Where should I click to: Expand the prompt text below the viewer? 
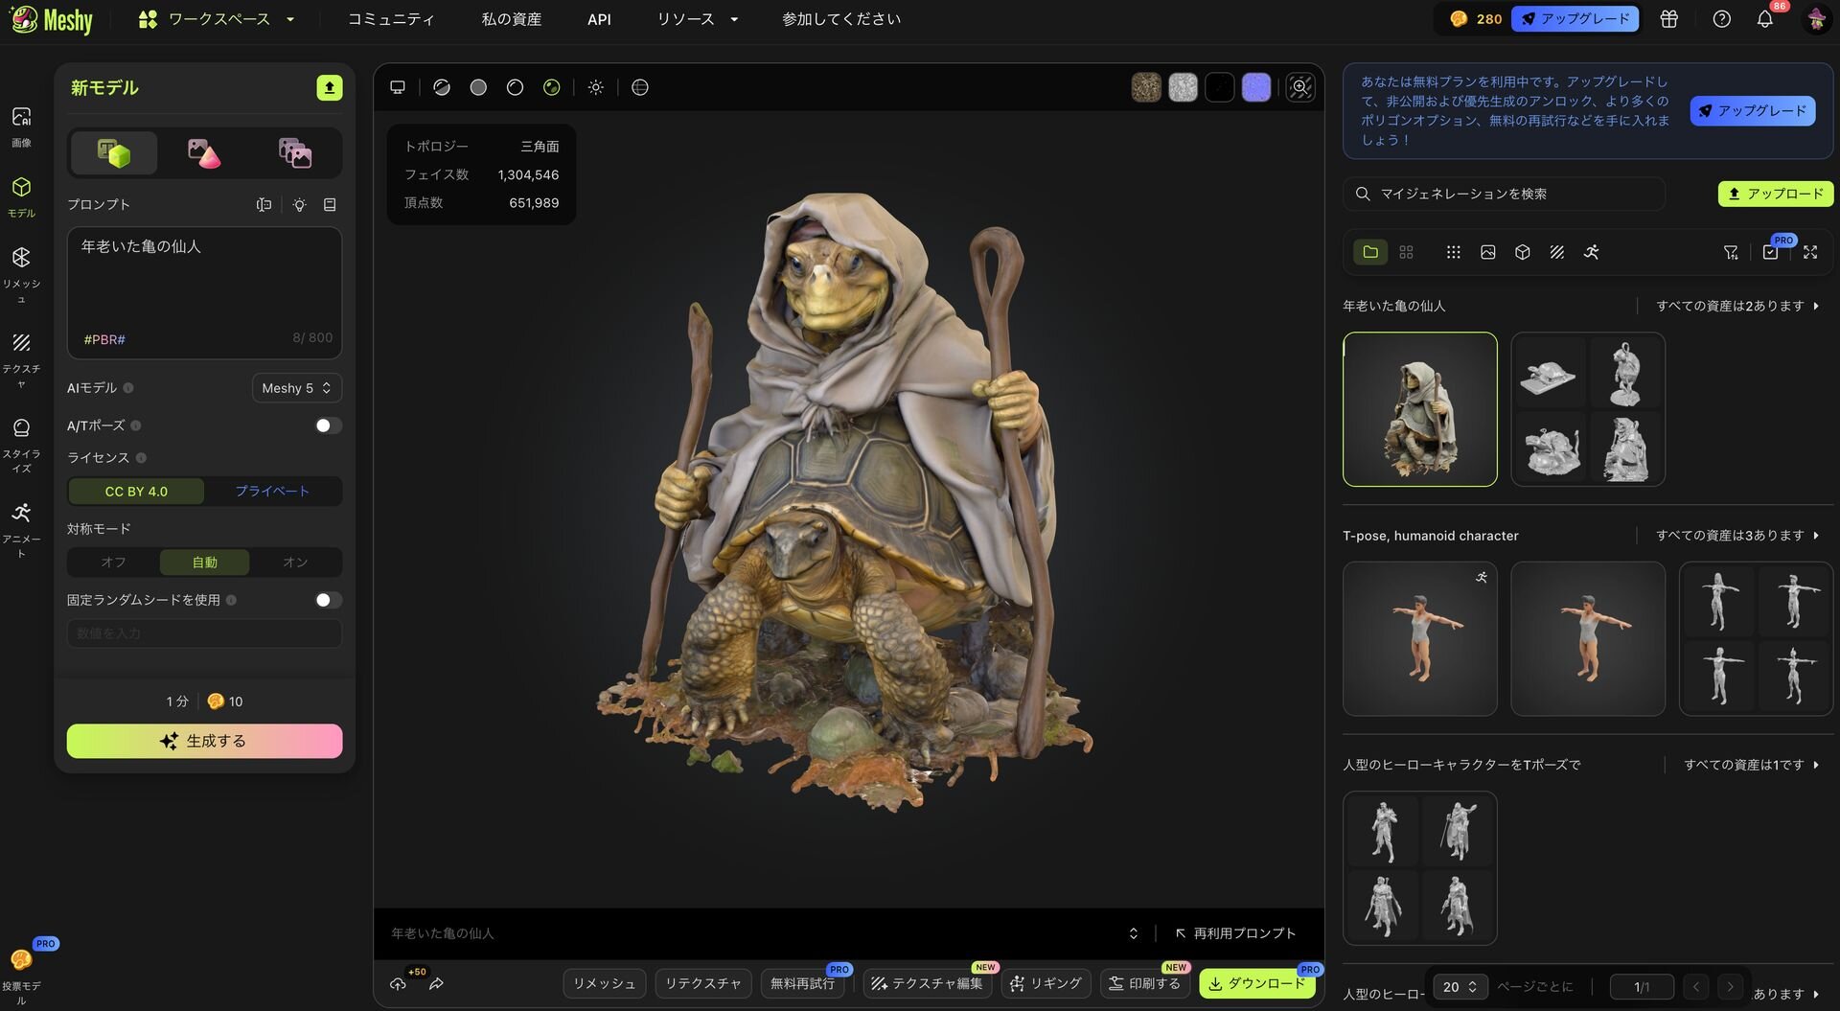click(x=1133, y=933)
